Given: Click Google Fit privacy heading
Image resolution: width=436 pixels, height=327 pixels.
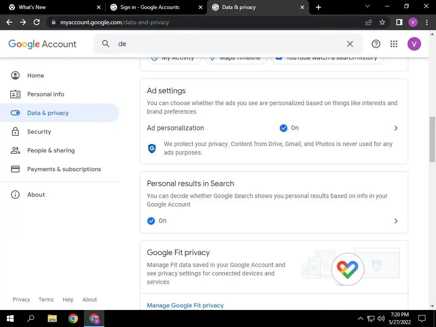Looking at the screenshot, I should pyautogui.click(x=178, y=252).
